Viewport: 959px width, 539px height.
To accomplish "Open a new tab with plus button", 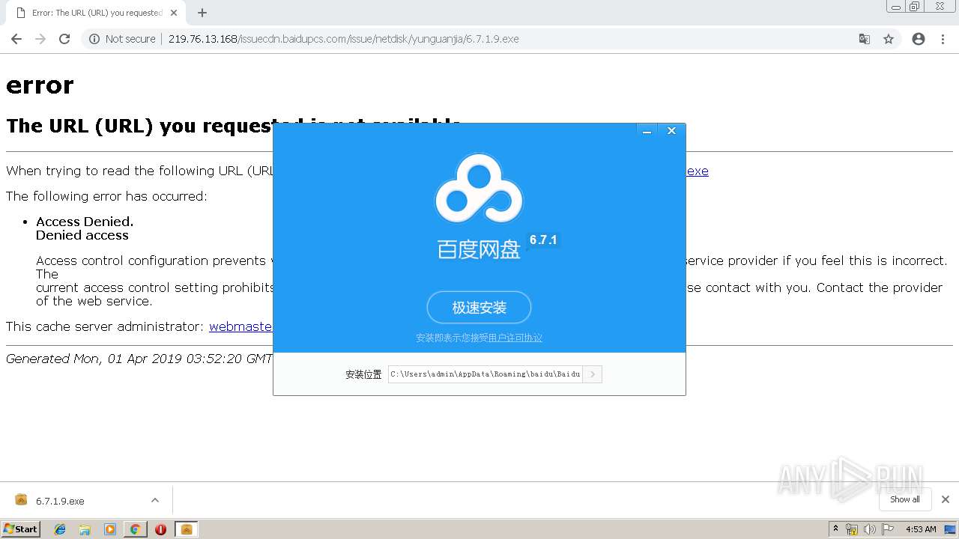I will click(x=202, y=13).
